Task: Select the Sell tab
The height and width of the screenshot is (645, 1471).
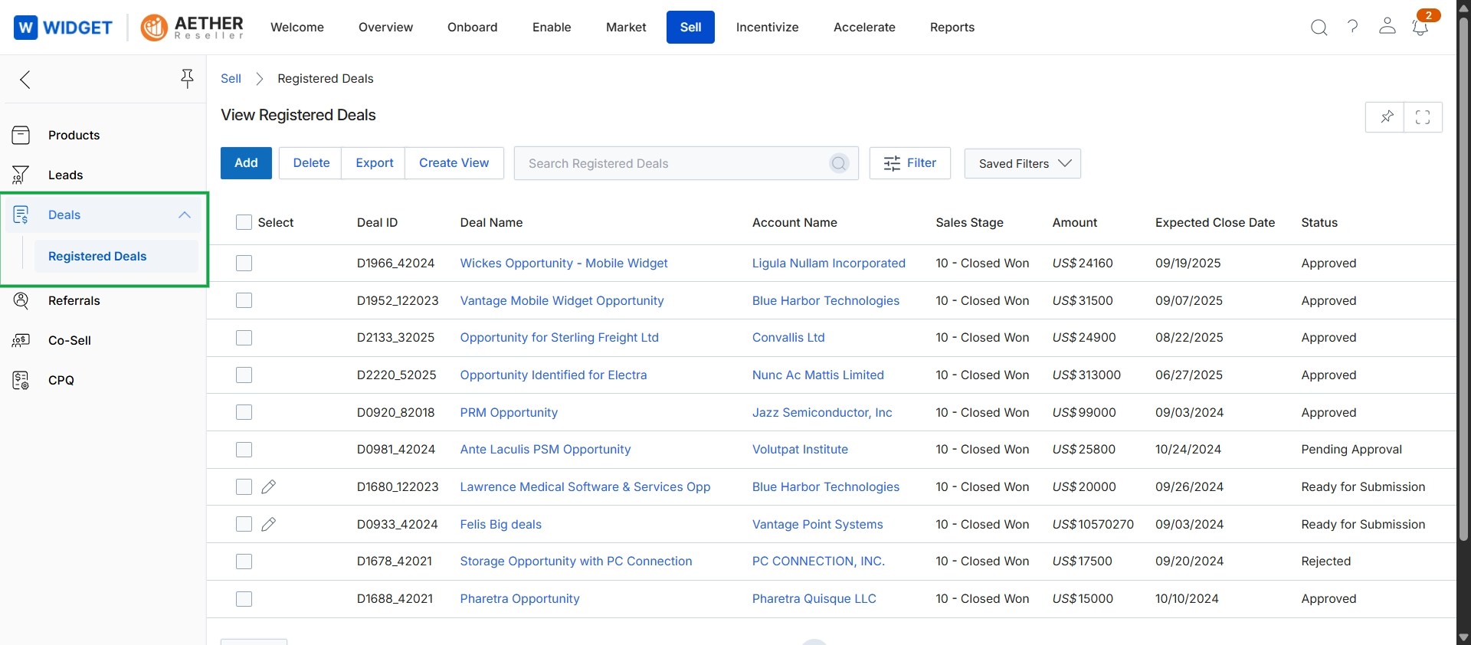Action: [690, 28]
